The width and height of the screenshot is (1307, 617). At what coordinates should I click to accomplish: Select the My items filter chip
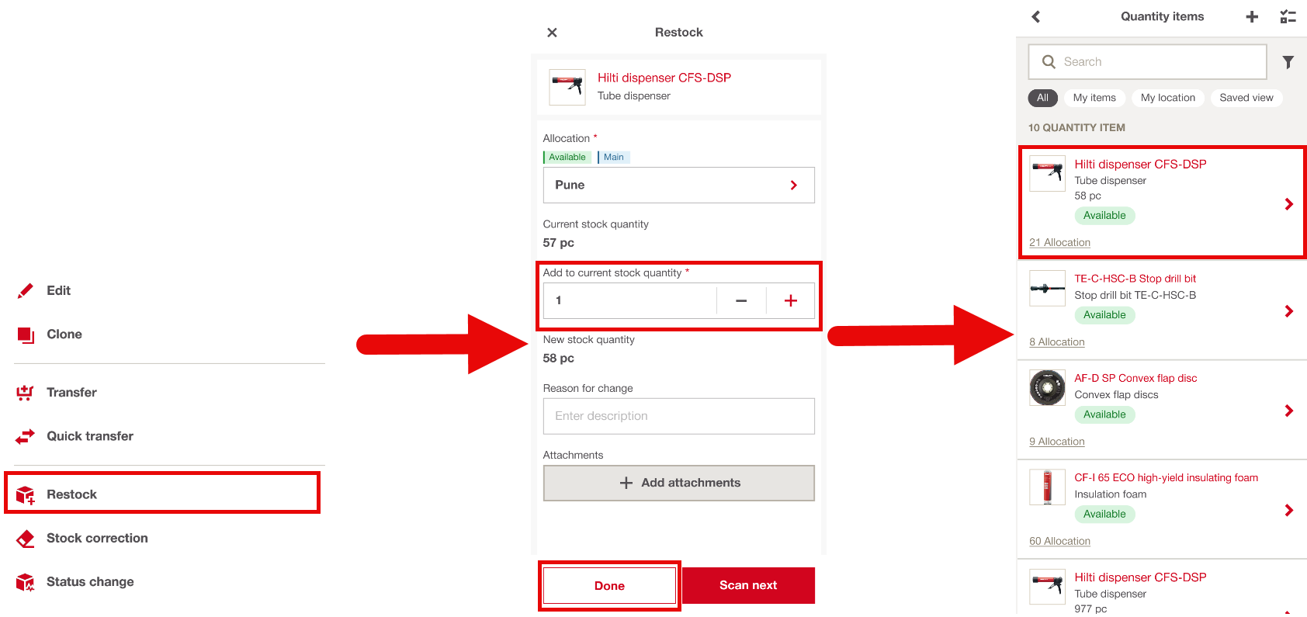(1094, 98)
